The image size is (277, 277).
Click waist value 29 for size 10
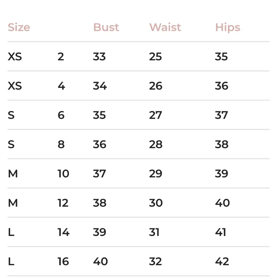(x=155, y=174)
